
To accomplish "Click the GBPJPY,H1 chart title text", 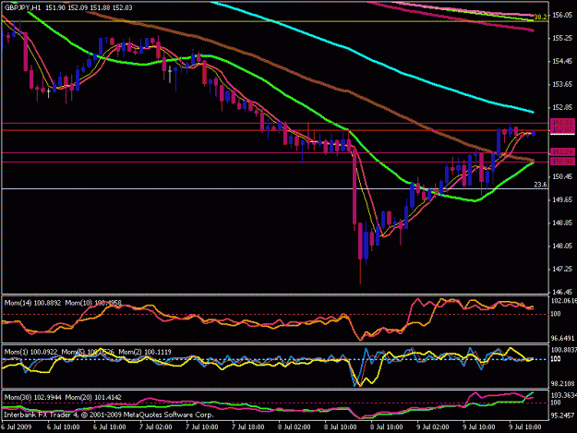I will coord(23,7).
